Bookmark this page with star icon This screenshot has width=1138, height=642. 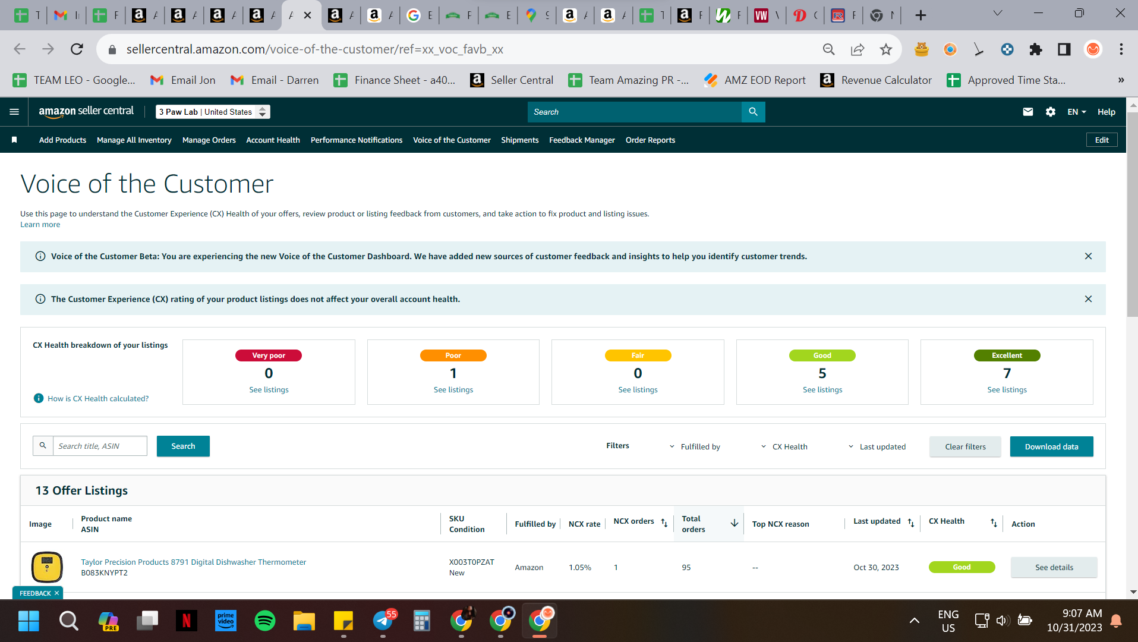tap(886, 49)
